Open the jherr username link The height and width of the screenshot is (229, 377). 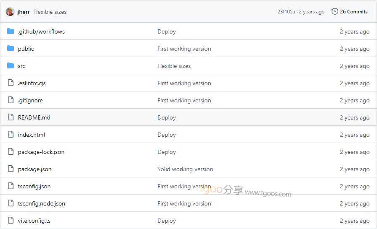(24, 12)
